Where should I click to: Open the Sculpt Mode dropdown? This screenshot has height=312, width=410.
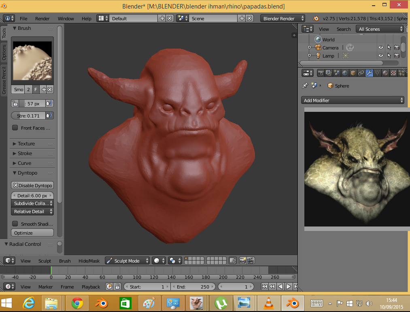pyautogui.click(x=127, y=261)
